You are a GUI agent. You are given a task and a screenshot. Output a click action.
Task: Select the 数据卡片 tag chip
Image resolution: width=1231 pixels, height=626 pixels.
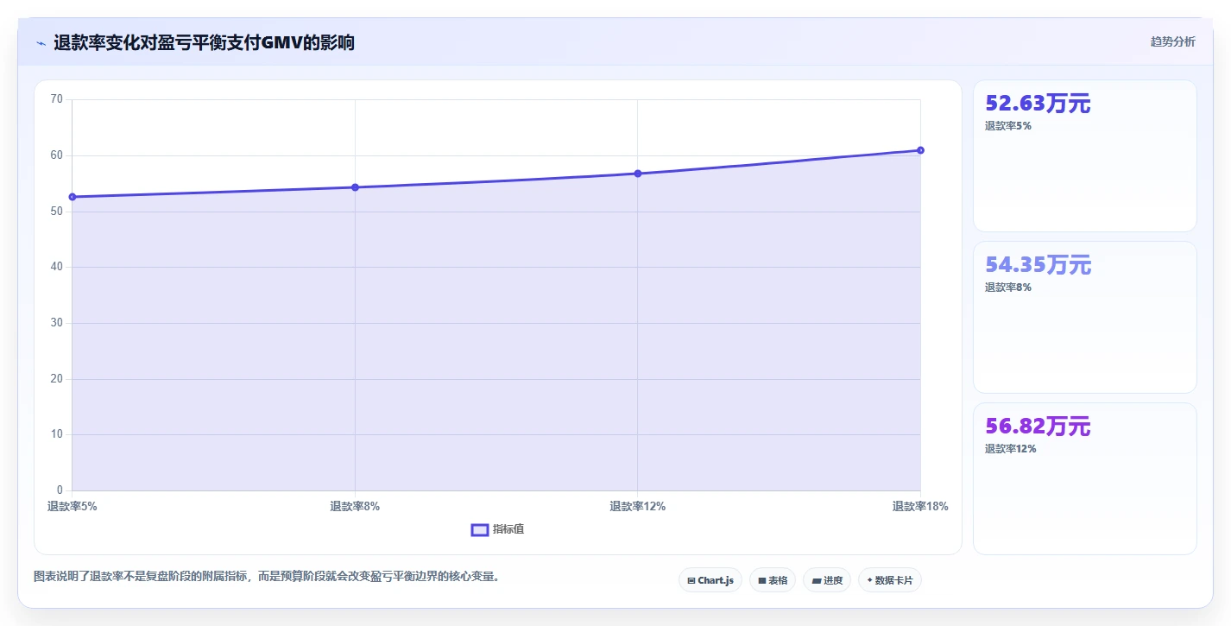[889, 580]
